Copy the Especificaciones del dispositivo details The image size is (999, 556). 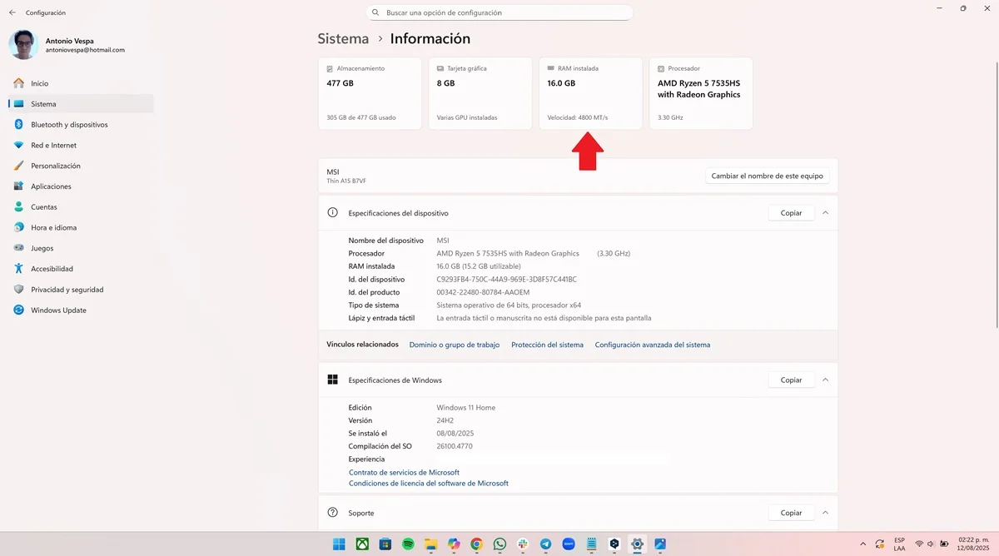(791, 213)
